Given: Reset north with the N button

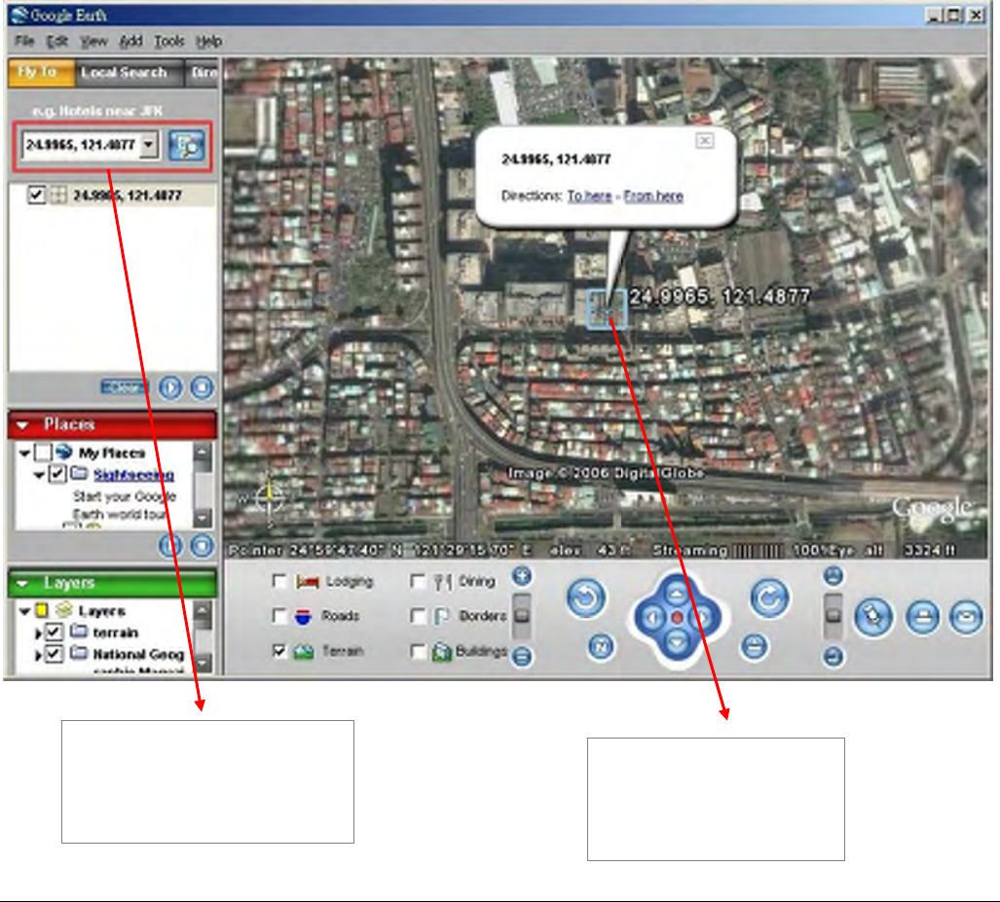Looking at the screenshot, I should [601, 647].
